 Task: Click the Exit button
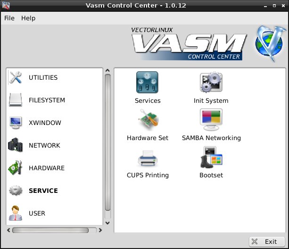267,241
